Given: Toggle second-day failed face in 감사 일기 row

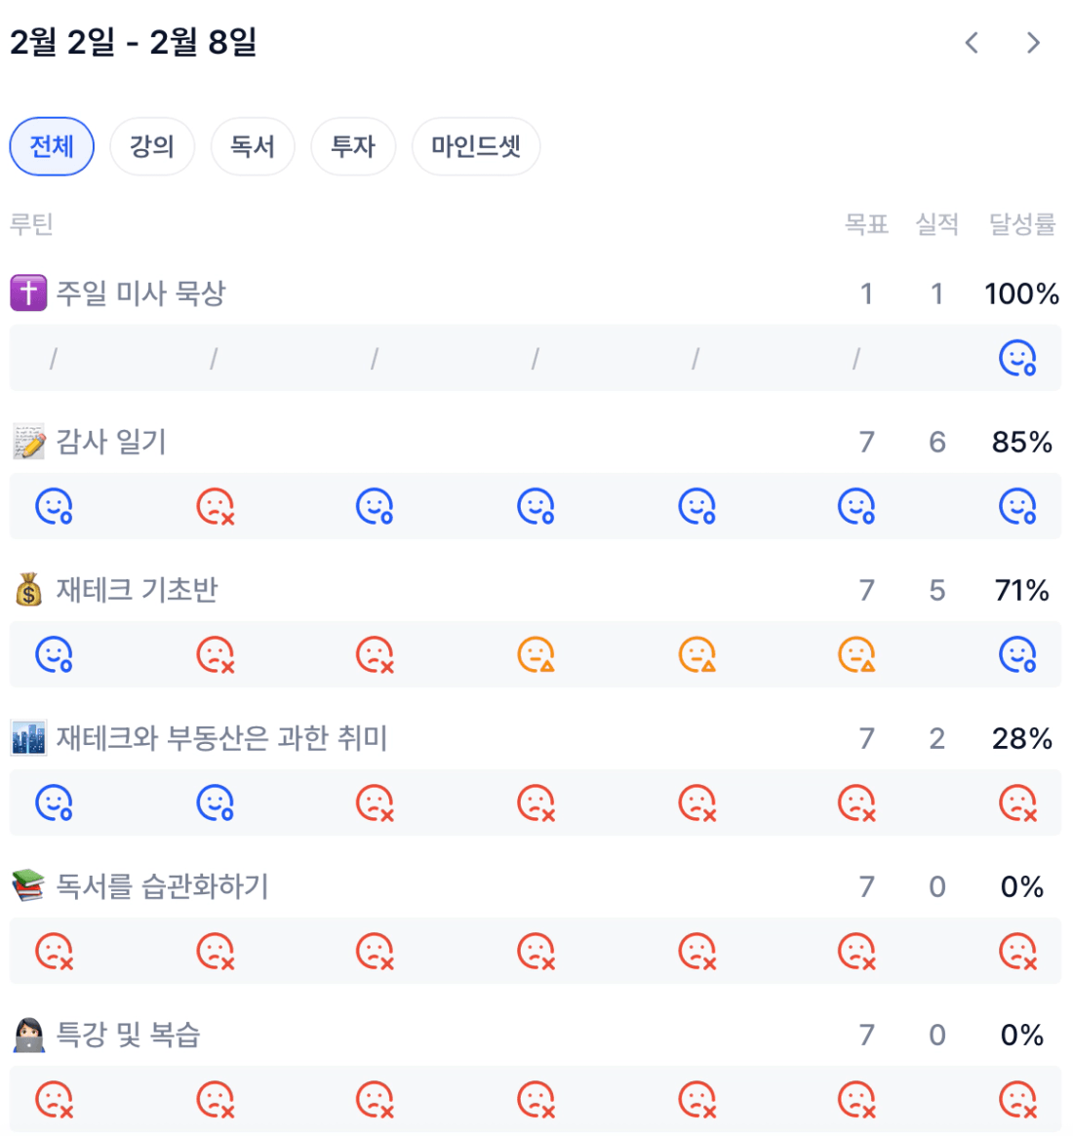Looking at the screenshot, I should [x=216, y=507].
